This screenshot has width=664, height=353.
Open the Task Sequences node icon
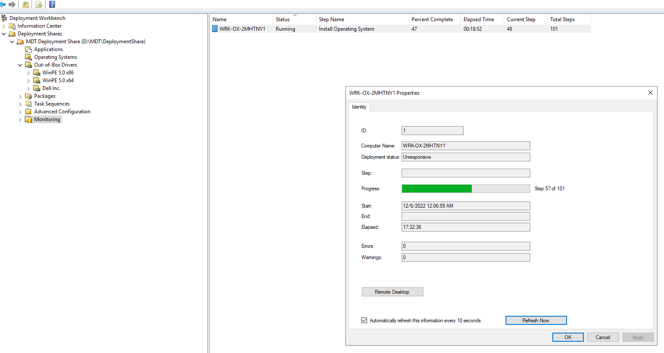tap(28, 103)
